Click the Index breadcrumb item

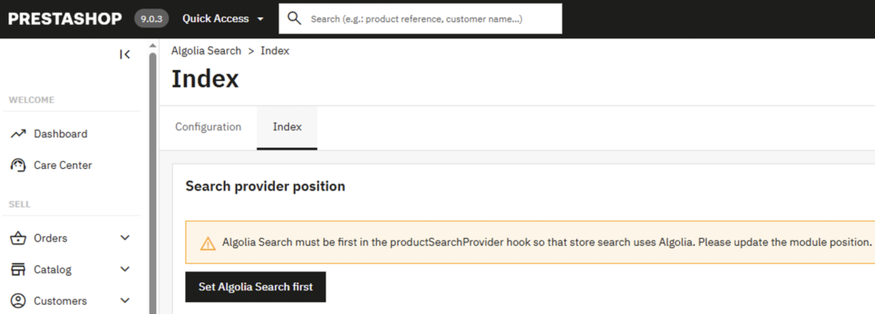click(x=274, y=50)
